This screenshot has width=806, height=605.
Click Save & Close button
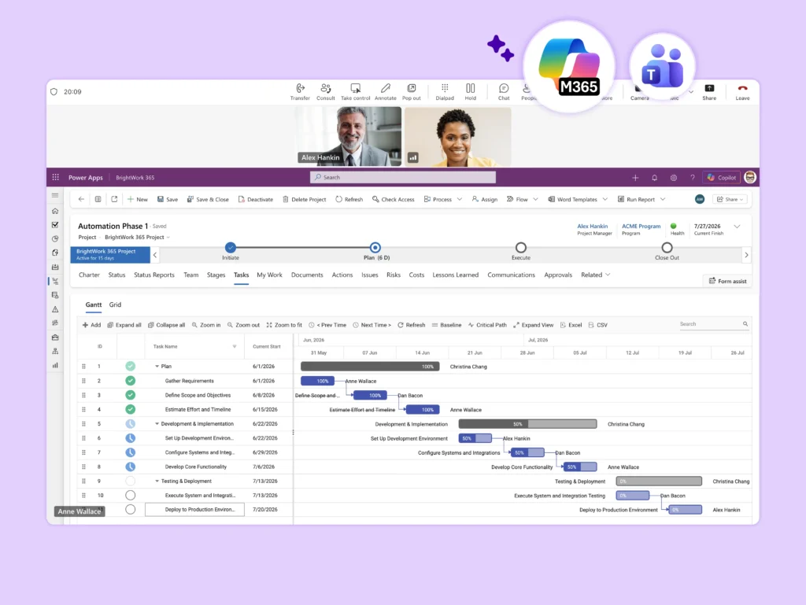[208, 199]
